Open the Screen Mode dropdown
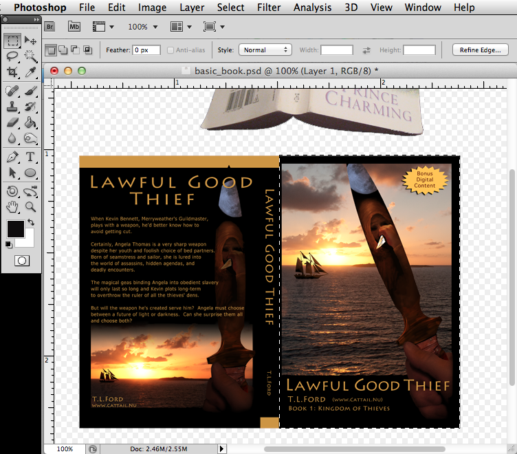 click(214, 27)
